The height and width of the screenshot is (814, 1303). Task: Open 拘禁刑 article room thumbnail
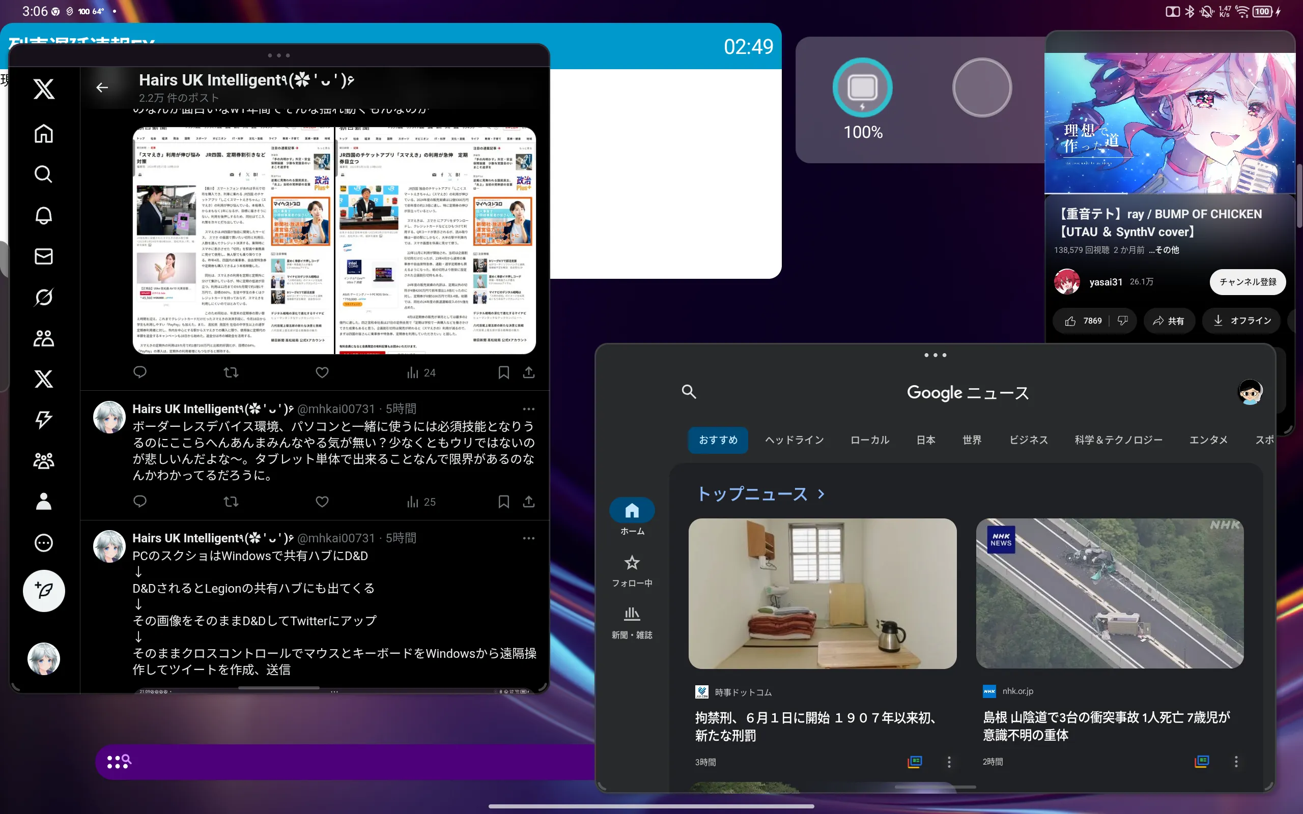[822, 593]
